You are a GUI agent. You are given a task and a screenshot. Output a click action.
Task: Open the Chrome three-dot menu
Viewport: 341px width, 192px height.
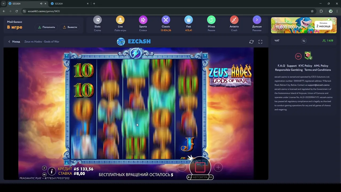tap(337, 11)
